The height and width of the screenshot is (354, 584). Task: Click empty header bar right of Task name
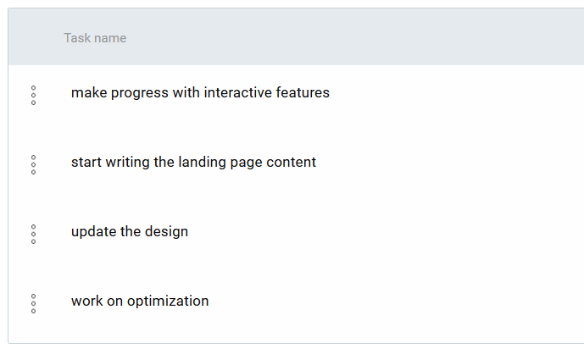tap(353, 37)
